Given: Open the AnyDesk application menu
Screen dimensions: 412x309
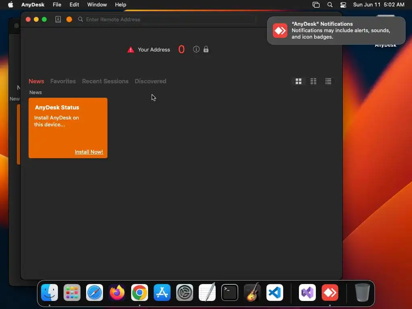Looking at the screenshot, I should pos(33,5).
